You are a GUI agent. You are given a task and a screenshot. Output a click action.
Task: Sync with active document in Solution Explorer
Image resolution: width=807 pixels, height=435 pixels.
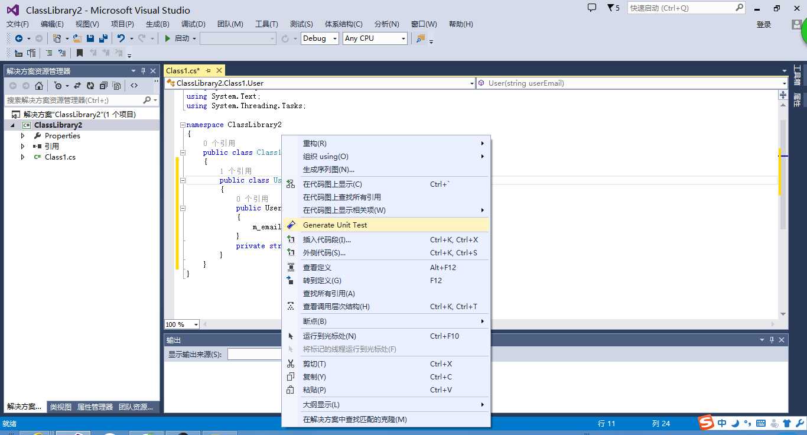click(77, 86)
